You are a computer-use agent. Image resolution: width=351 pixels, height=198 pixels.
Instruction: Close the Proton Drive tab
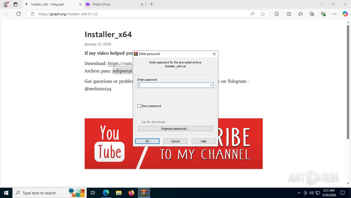[x=142, y=4]
